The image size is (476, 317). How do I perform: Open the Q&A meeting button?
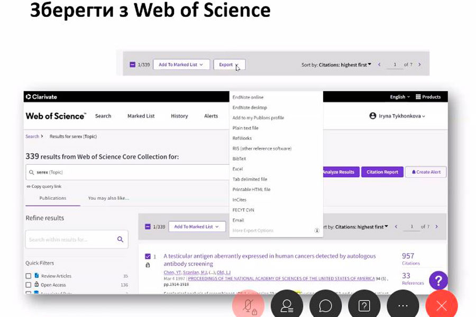point(364,305)
